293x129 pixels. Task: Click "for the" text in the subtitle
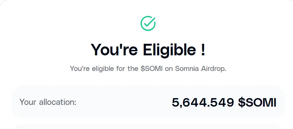tap(127, 69)
